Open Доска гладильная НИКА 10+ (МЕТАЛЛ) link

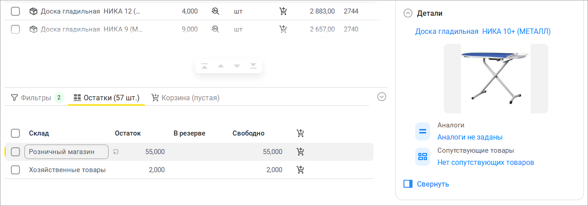483,31
